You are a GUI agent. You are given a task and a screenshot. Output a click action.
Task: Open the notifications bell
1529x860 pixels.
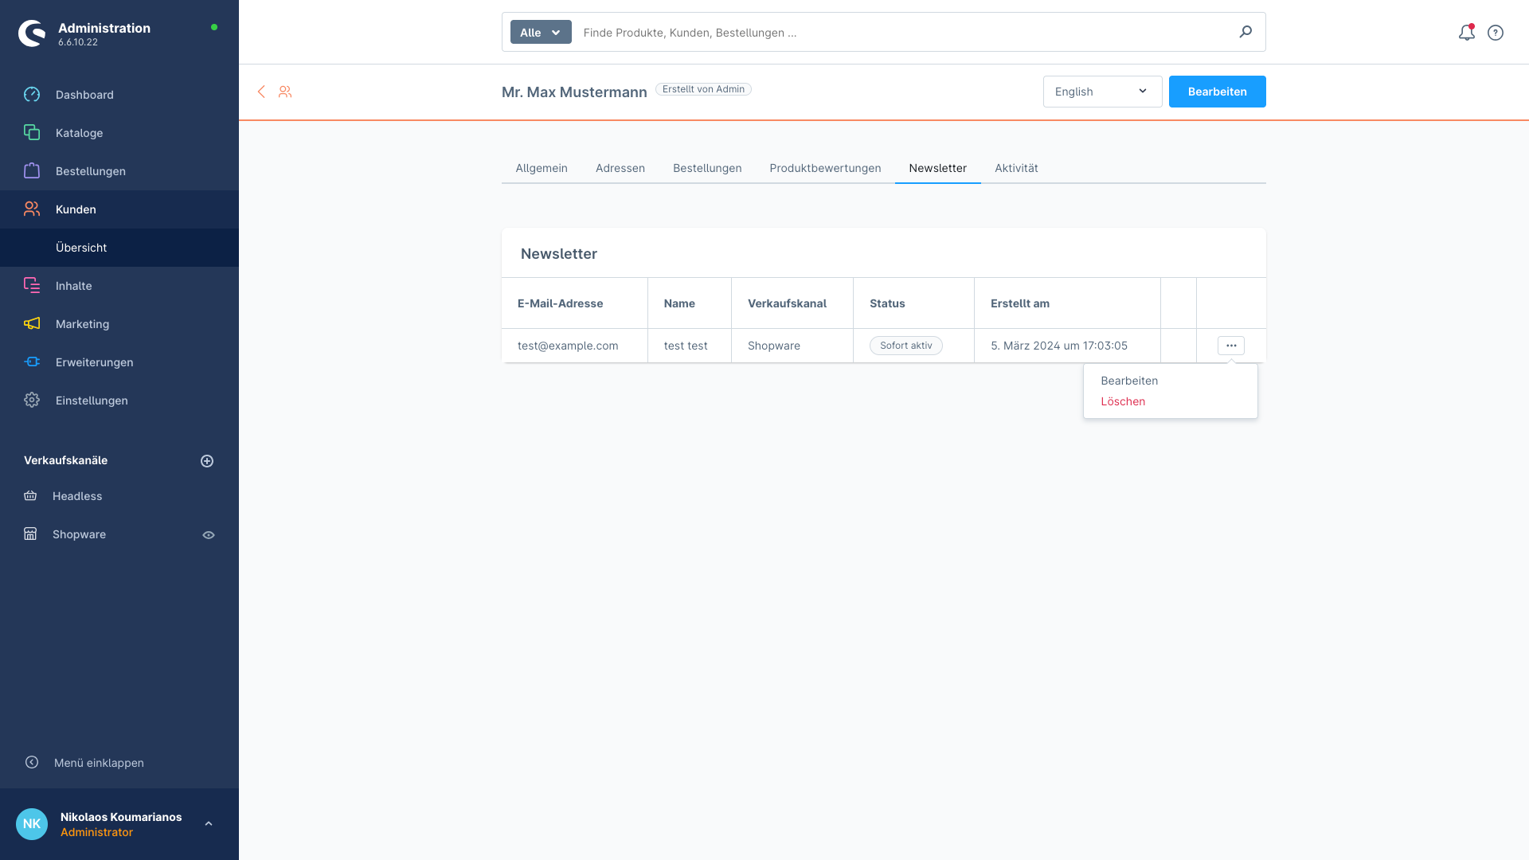pyautogui.click(x=1467, y=33)
